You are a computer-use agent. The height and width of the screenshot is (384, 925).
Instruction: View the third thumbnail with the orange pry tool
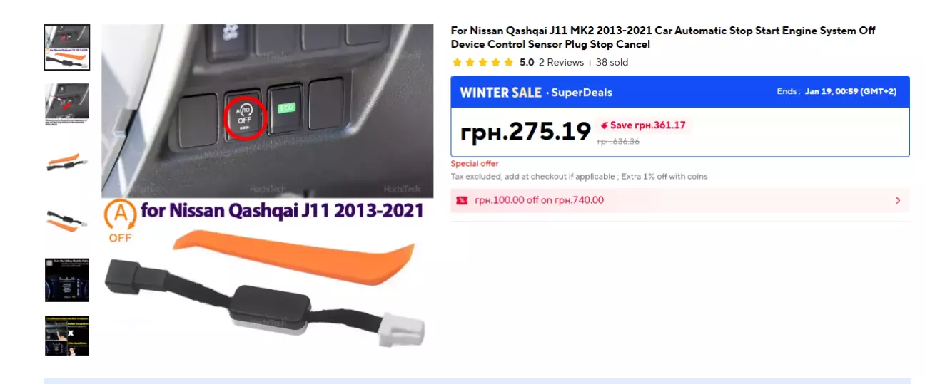pos(66,163)
